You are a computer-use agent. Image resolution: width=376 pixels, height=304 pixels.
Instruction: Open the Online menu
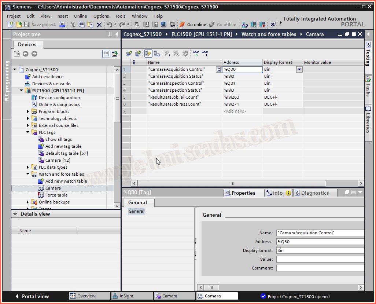[80, 16]
